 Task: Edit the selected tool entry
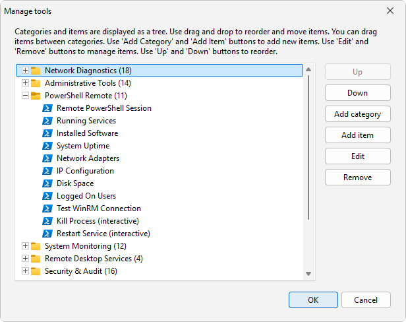click(358, 156)
